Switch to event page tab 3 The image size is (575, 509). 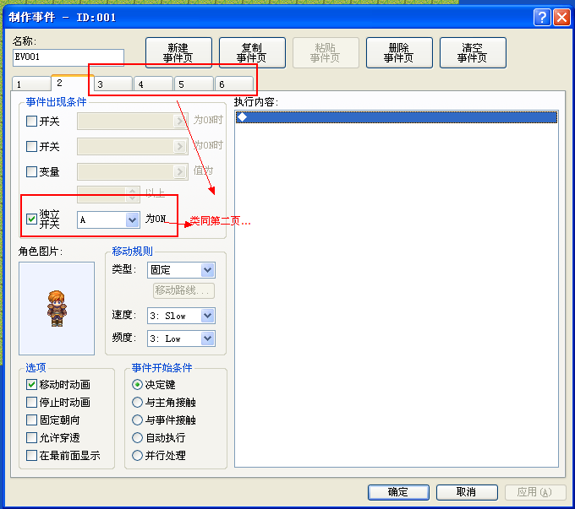[113, 84]
